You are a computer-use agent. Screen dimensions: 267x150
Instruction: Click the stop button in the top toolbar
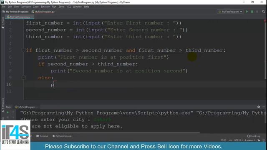[257, 12]
